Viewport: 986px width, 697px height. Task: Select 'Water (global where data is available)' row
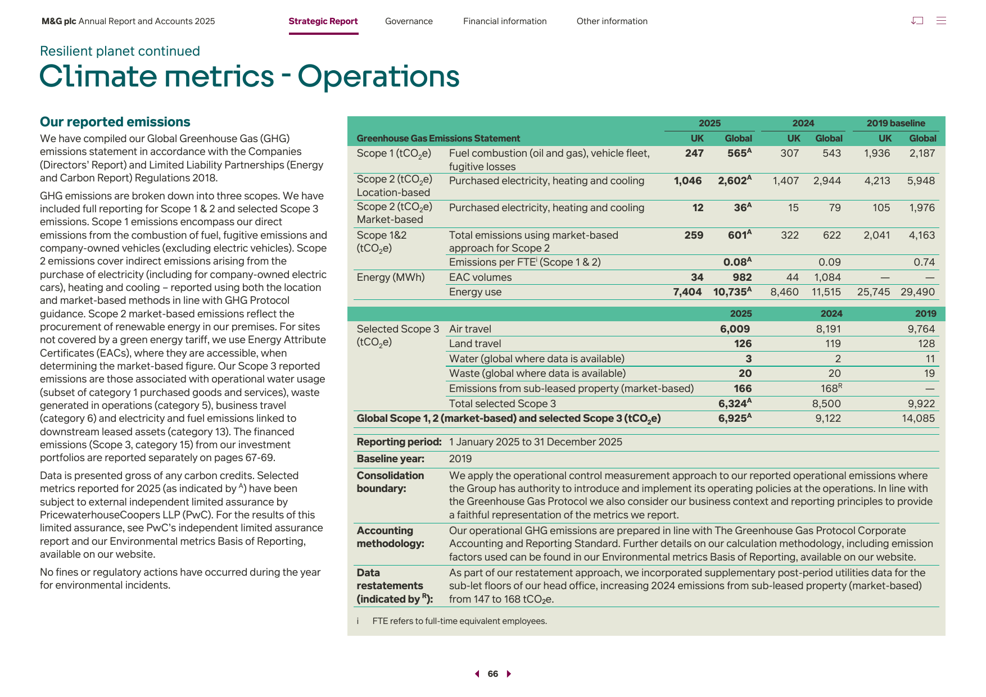[537, 359]
